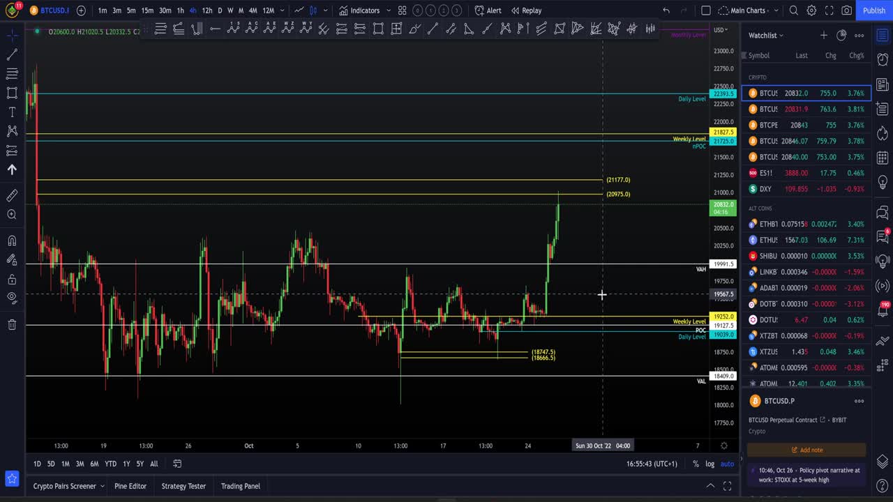Click the remove drawings trash icon
The image size is (893, 502).
click(12, 325)
